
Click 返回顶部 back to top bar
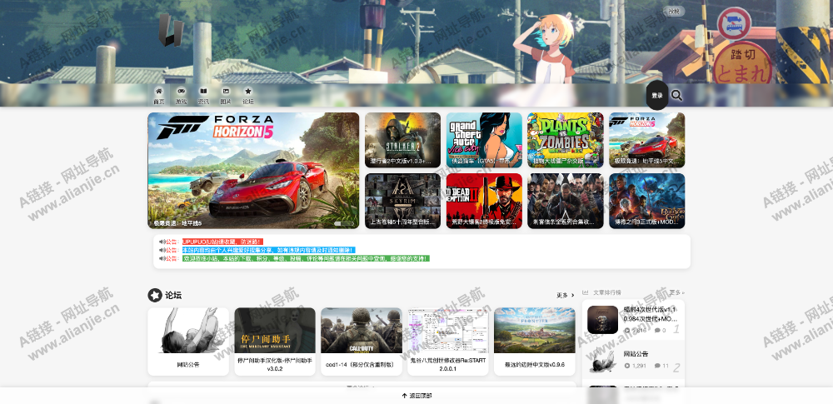click(x=416, y=396)
